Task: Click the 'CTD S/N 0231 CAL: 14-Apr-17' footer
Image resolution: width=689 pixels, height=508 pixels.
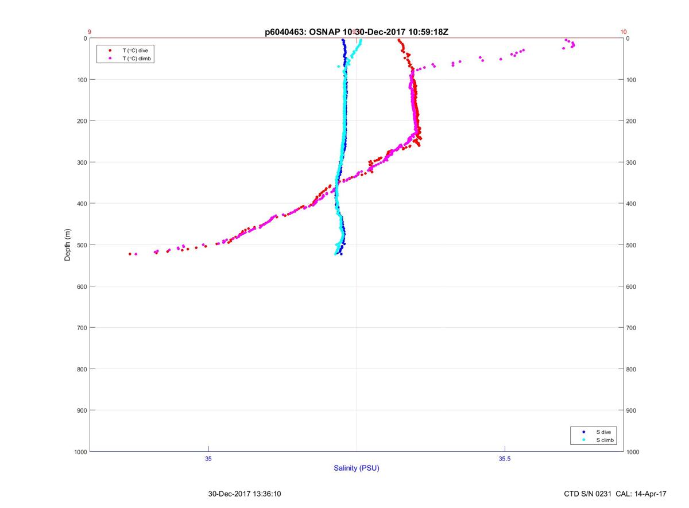Action: pyautogui.click(x=616, y=494)
